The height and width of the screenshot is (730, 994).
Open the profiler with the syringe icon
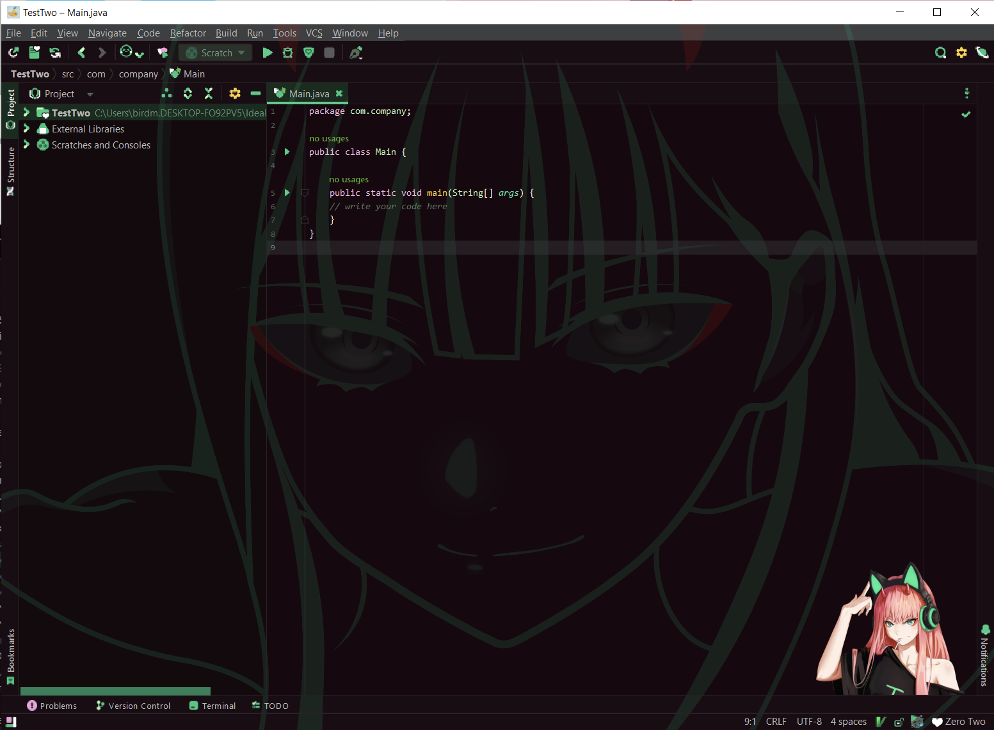[357, 53]
